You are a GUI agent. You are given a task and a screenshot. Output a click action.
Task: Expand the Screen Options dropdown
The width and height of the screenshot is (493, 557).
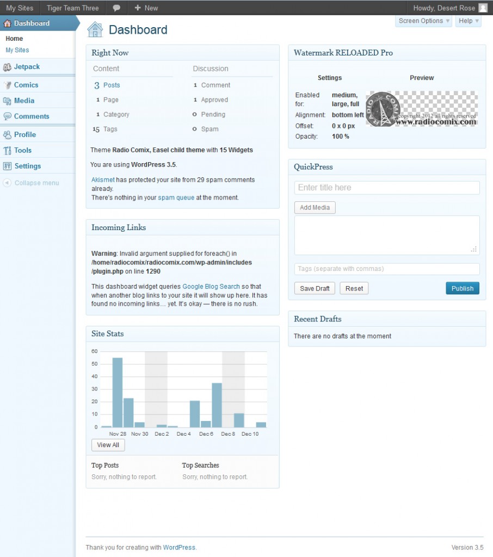[x=424, y=21]
